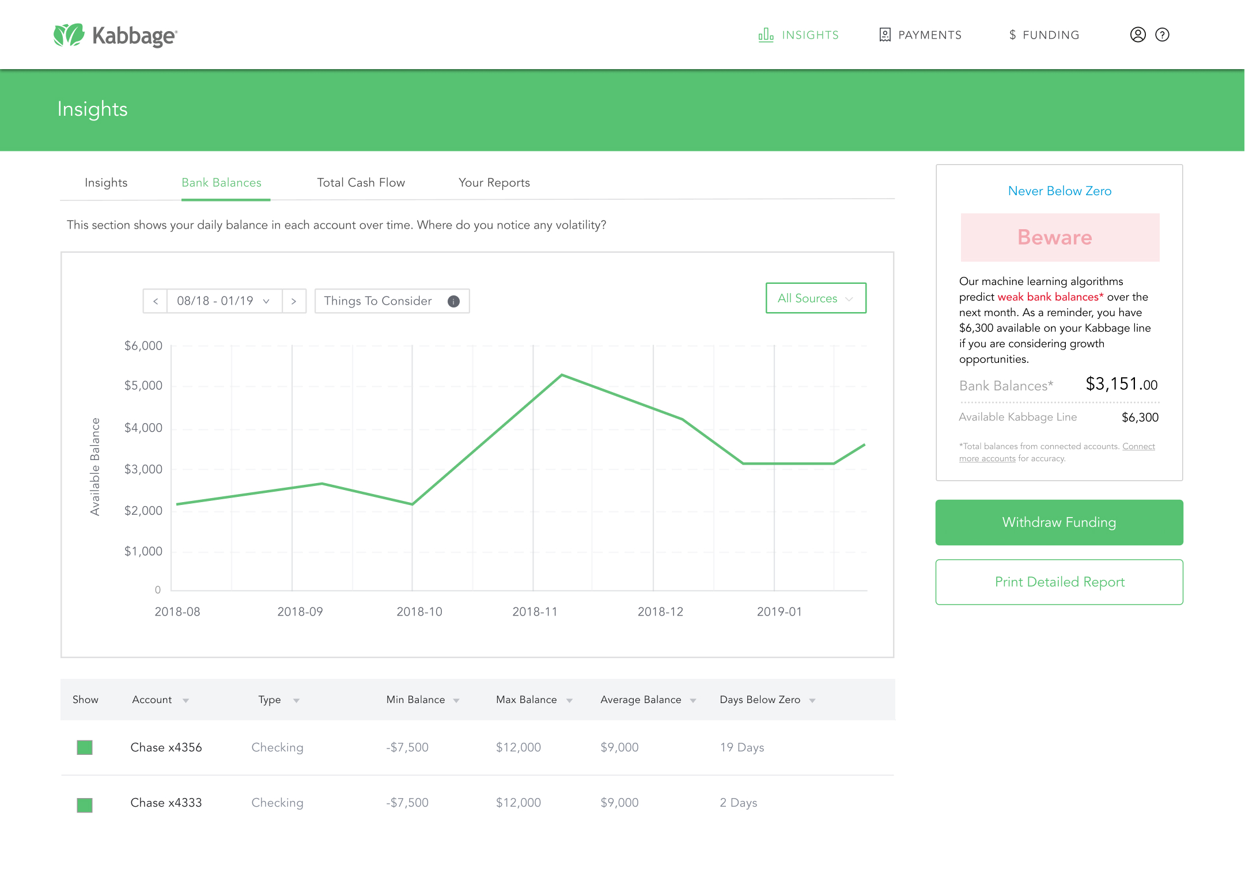1245x885 pixels.
Task: Click the Payments receipt icon
Action: (885, 35)
